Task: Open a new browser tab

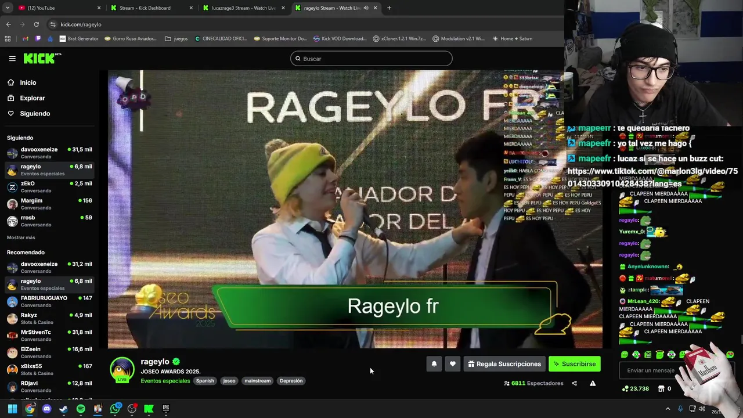Action: point(389,8)
